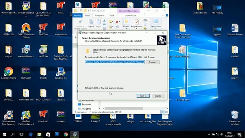Select Wondershare Data Recovery desktop icon
The image size is (245, 138).
tap(8, 118)
